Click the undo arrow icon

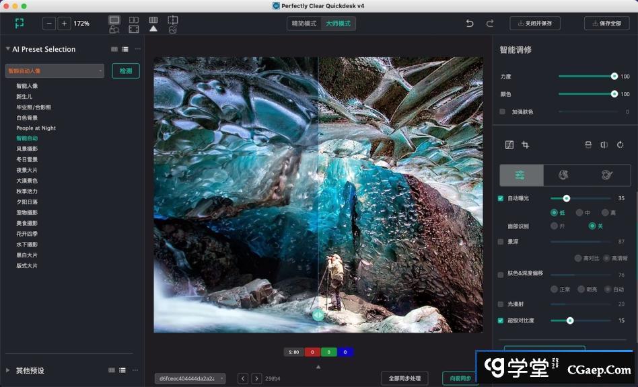470,24
